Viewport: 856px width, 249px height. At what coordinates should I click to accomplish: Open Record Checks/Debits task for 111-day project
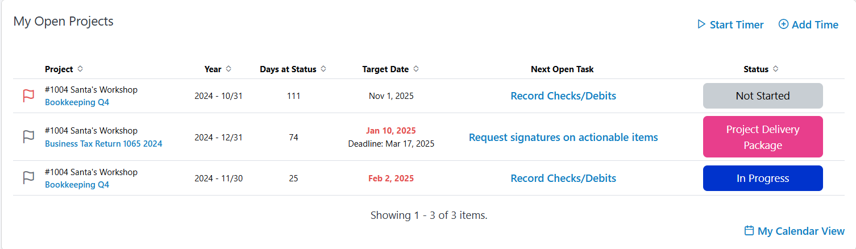coord(563,96)
